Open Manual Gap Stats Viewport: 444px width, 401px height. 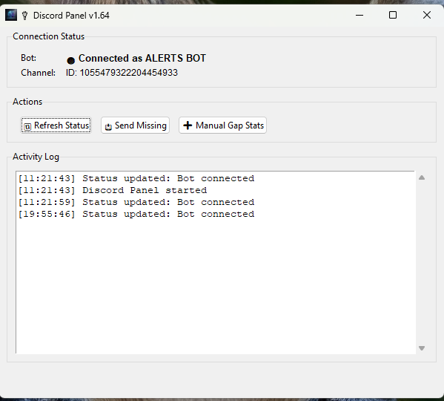tap(222, 125)
